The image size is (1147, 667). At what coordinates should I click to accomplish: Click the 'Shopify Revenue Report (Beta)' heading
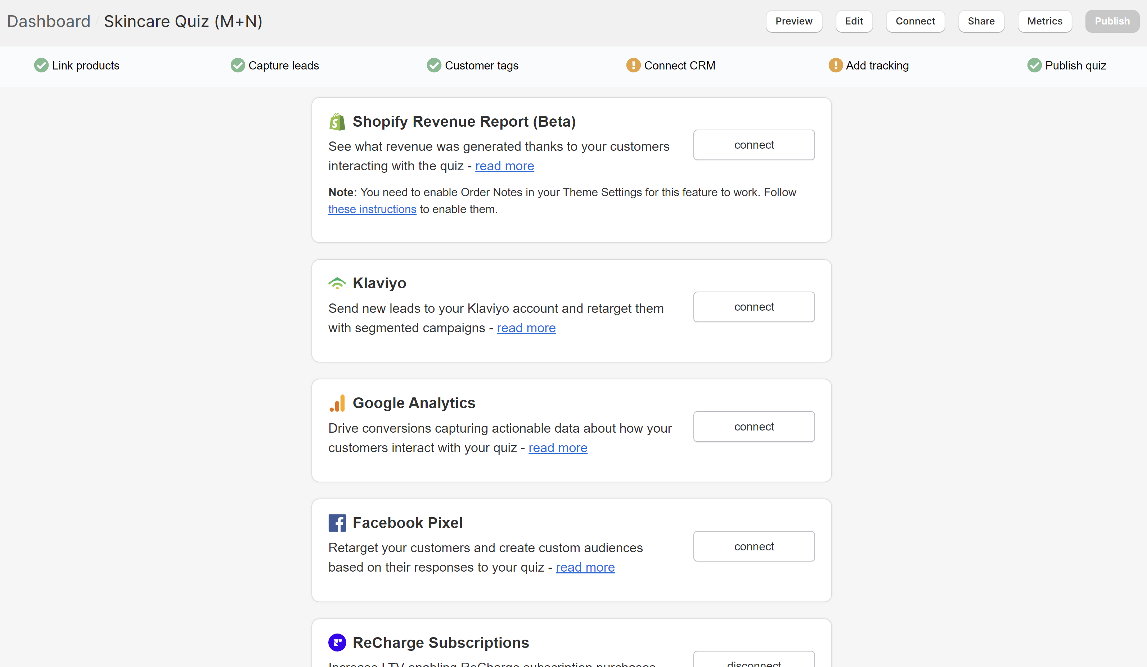pyautogui.click(x=464, y=121)
